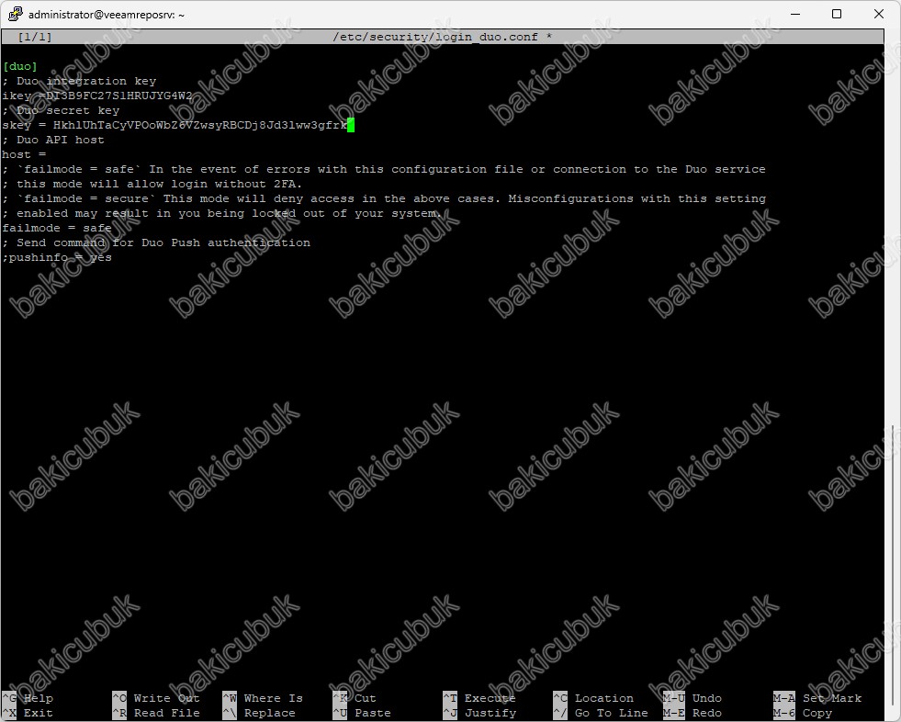Click the 'Send command for Duo Push' comment
The image size is (901, 722).
pyautogui.click(x=156, y=243)
